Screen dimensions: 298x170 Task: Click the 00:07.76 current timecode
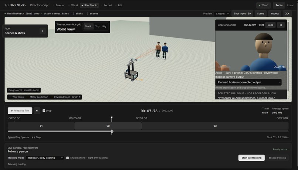pos(149,111)
